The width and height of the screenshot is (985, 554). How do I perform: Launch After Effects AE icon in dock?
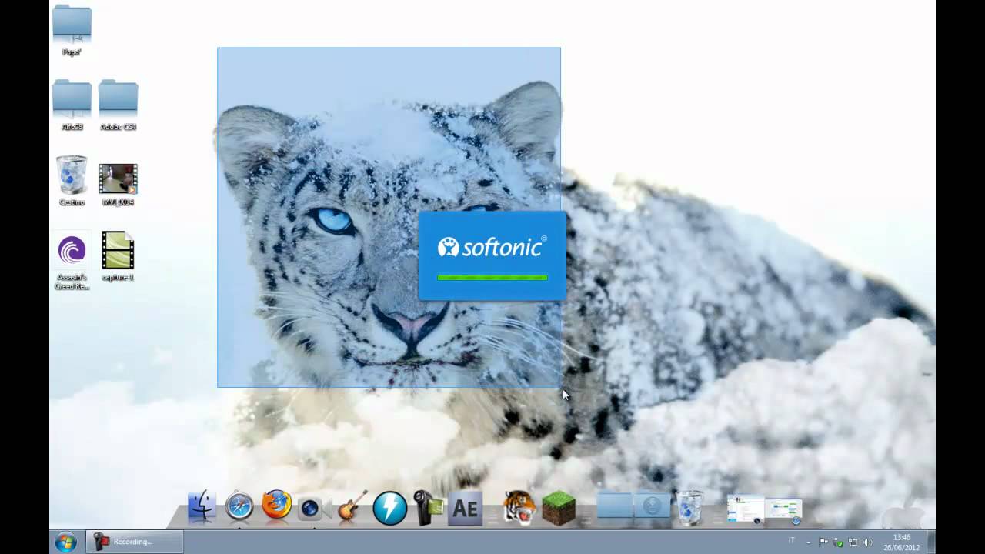pyautogui.click(x=465, y=509)
